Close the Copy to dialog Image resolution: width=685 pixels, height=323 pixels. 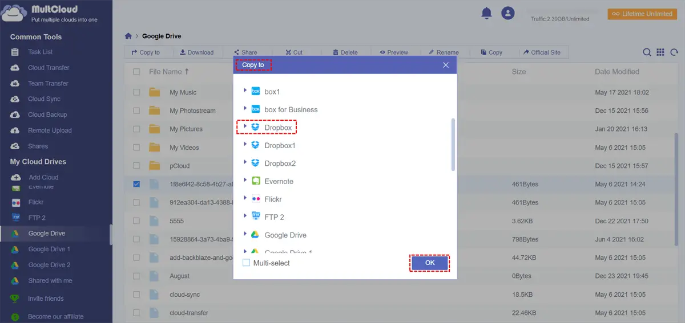coord(446,65)
